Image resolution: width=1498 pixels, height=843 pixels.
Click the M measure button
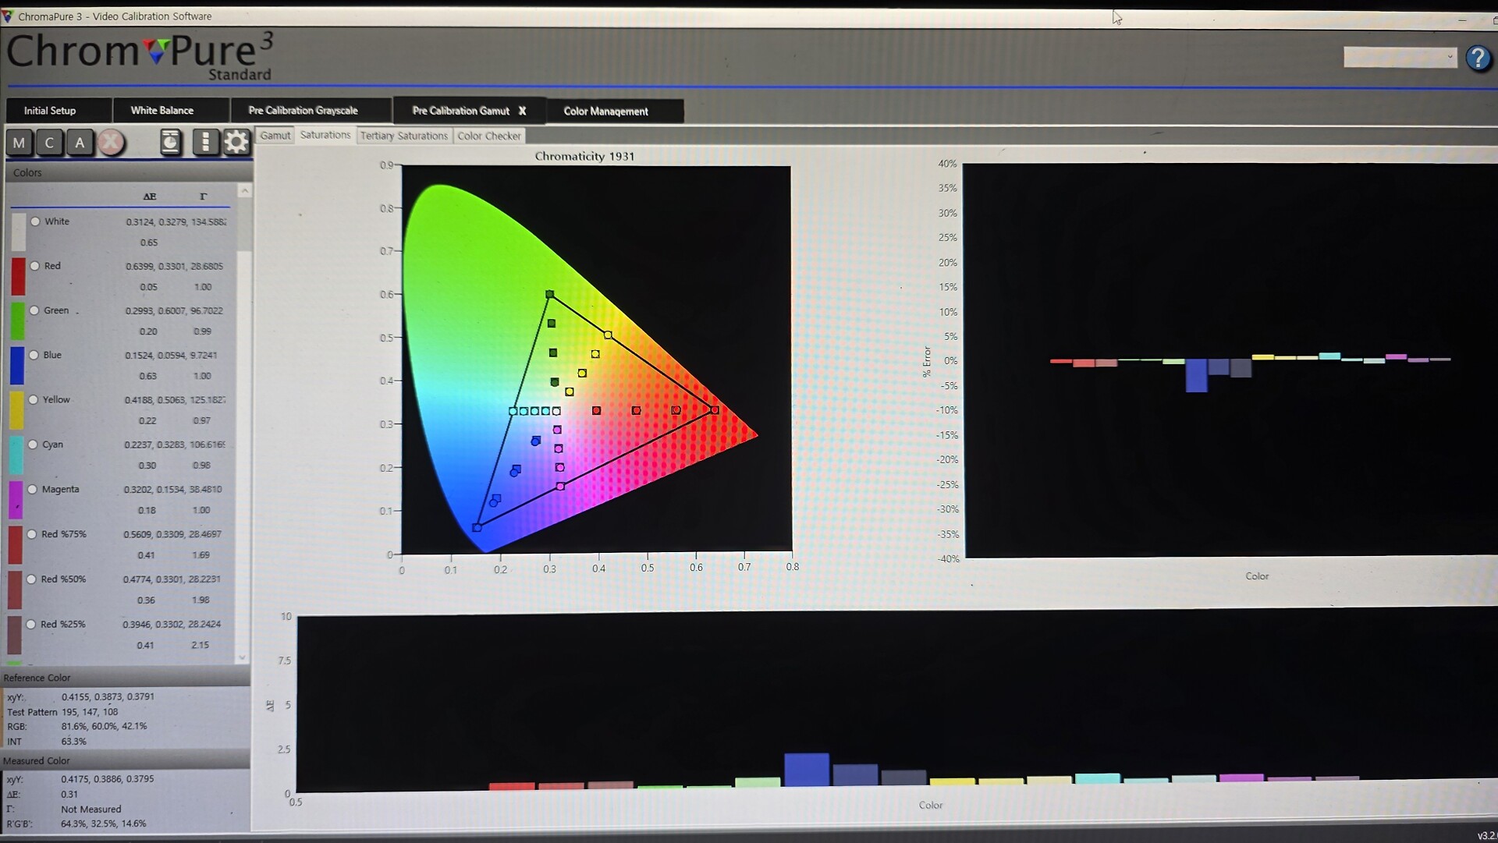tap(20, 143)
